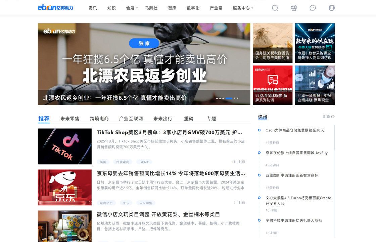This screenshot has height=242, width=376.
Task: Open the 微信小店文玩类目调整 headline
Action: 158,215
